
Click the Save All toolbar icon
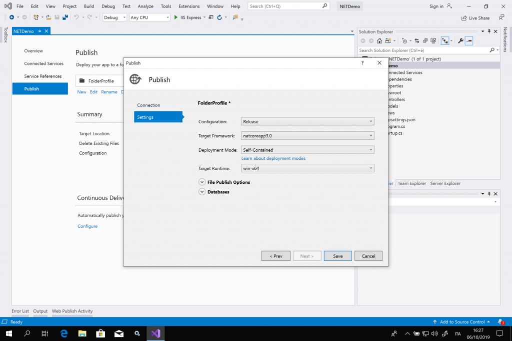pos(65,17)
